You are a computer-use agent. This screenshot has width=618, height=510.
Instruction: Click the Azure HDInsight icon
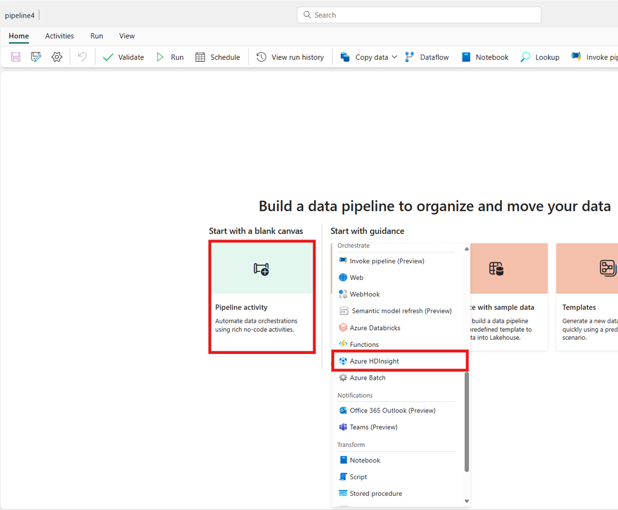pos(343,361)
